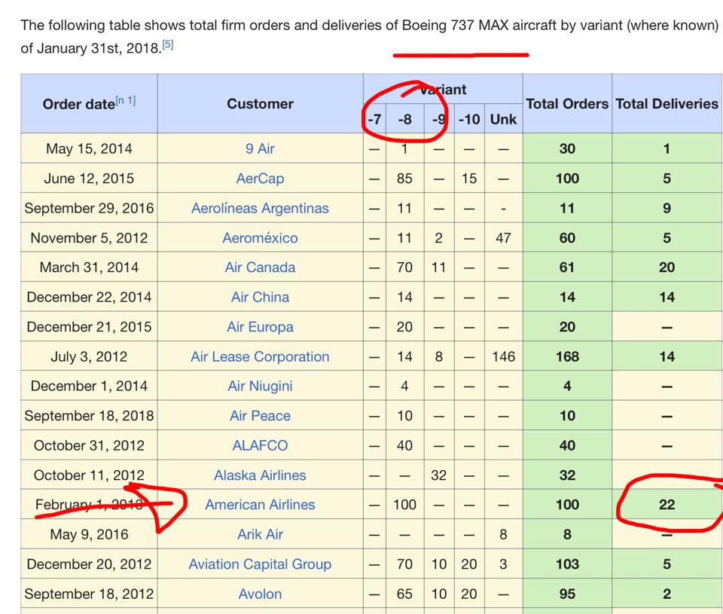This screenshot has width=723, height=614.
Task: Open the Air Canada link
Action: click(260, 267)
